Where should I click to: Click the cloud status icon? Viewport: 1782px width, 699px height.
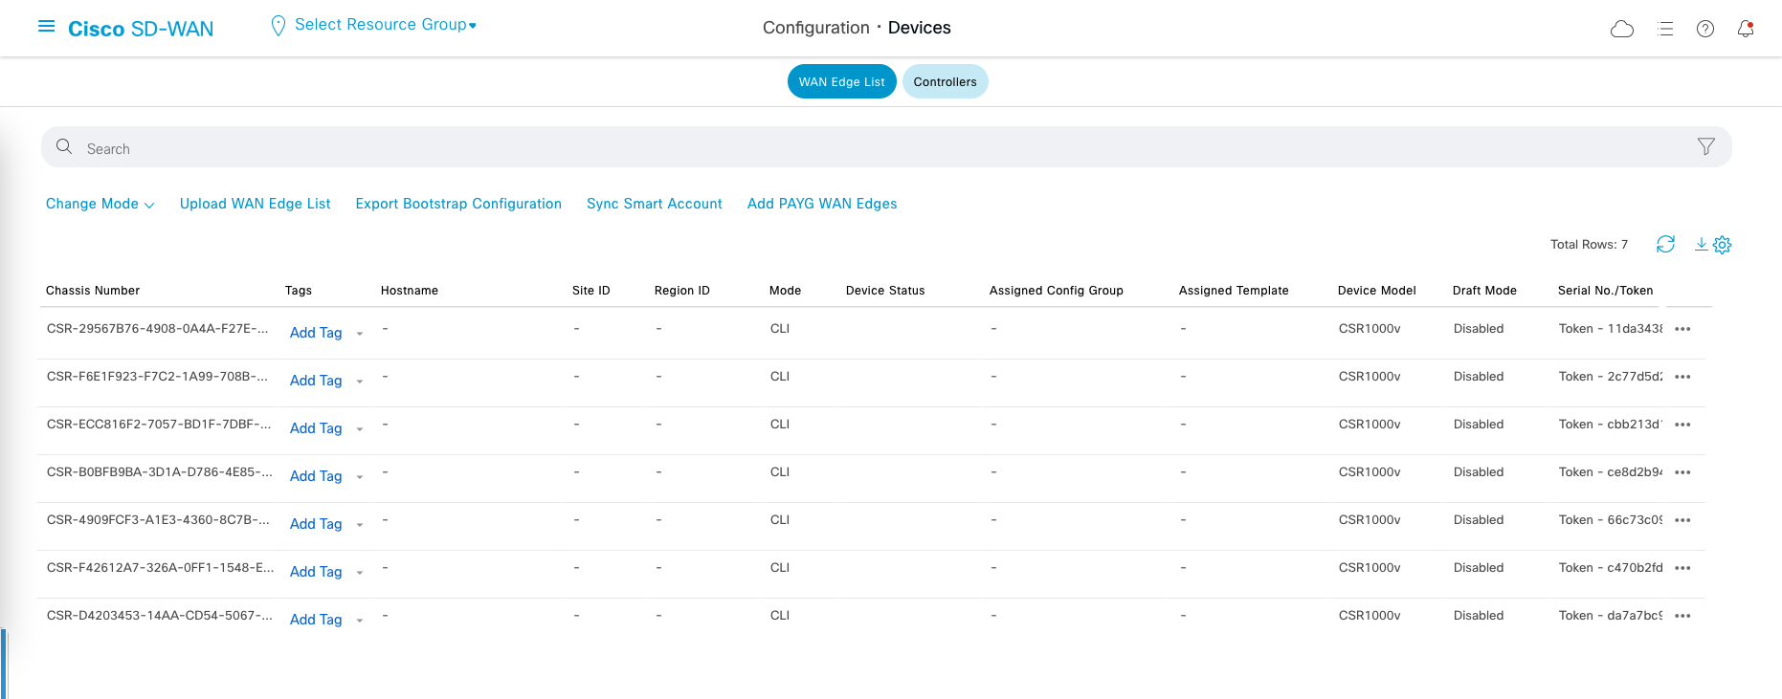pos(1622,29)
